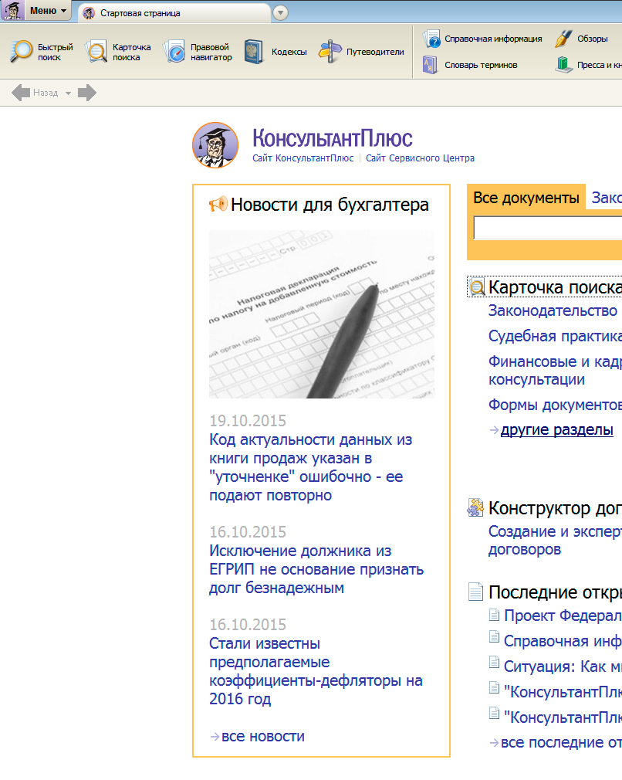The height and width of the screenshot is (780, 622).
Task: Open news about Код актуальности данных
Action: pos(311,467)
